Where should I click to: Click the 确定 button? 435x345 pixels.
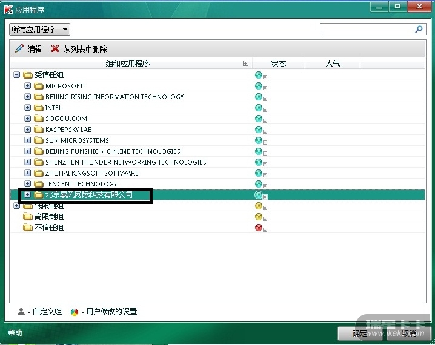360,333
